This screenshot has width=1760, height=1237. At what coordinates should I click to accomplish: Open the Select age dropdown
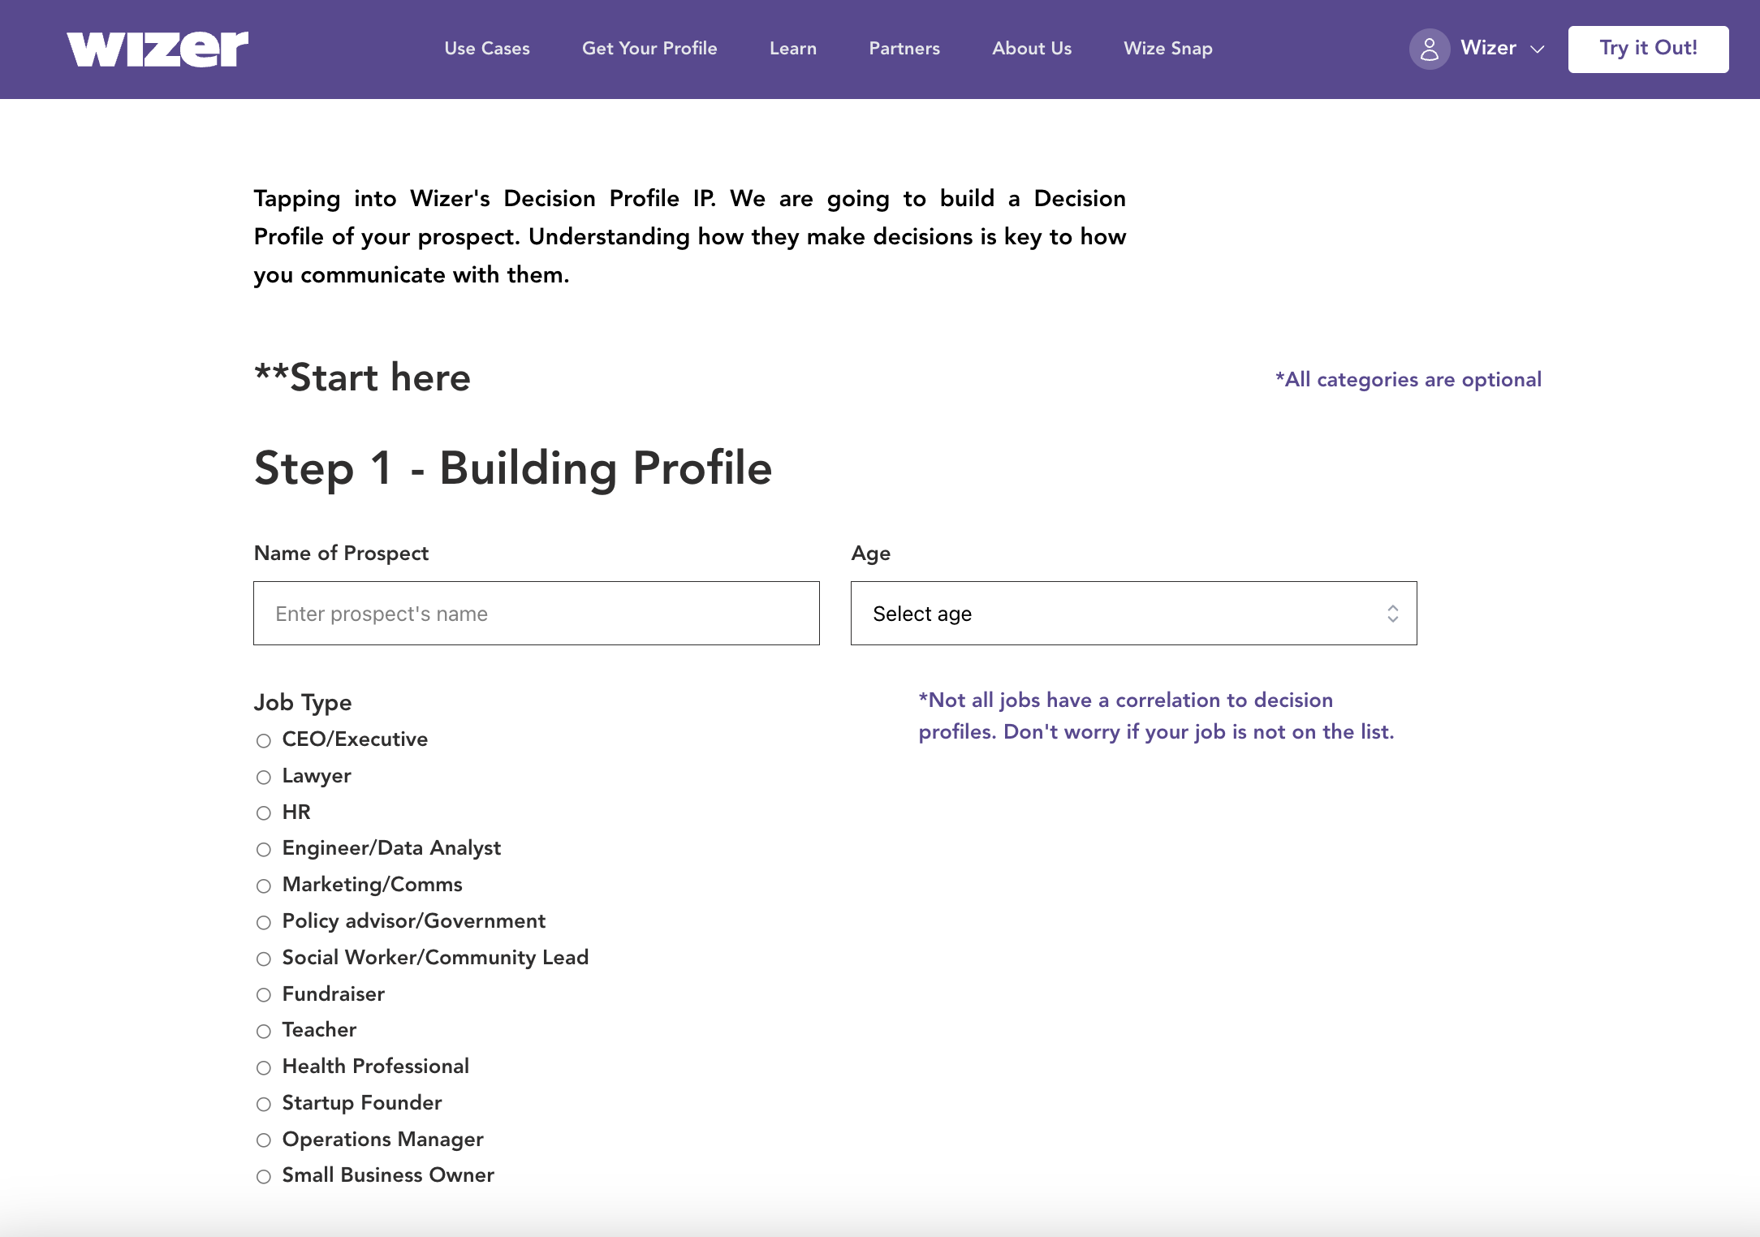1132,614
